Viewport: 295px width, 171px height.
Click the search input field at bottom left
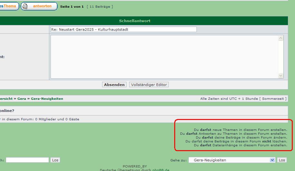(x=27, y=160)
